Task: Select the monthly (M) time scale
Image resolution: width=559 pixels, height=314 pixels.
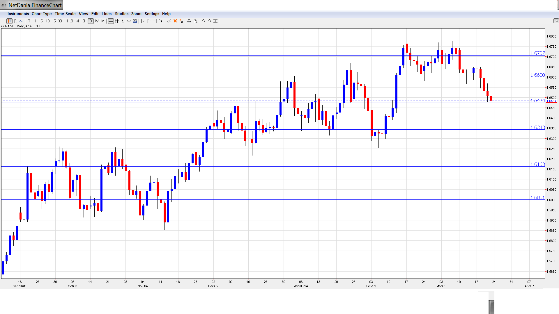Action: [103, 21]
